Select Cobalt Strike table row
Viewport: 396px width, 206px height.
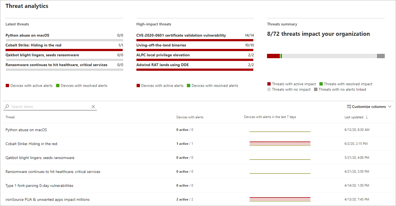coord(198,144)
